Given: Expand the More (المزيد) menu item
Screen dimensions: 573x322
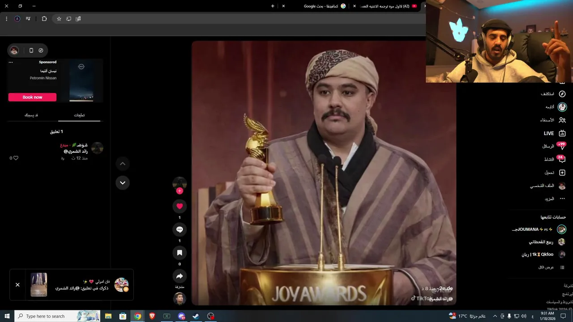Looking at the screenshot, I should [x=555, y=199].
